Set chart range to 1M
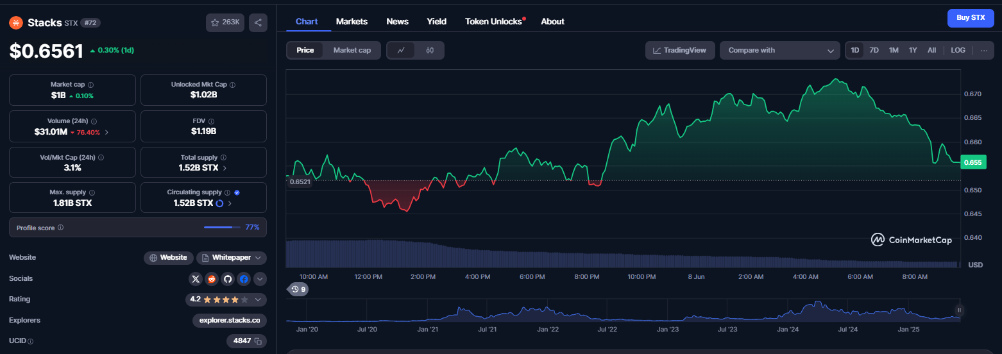1002x354 pixels. point(894,50)
